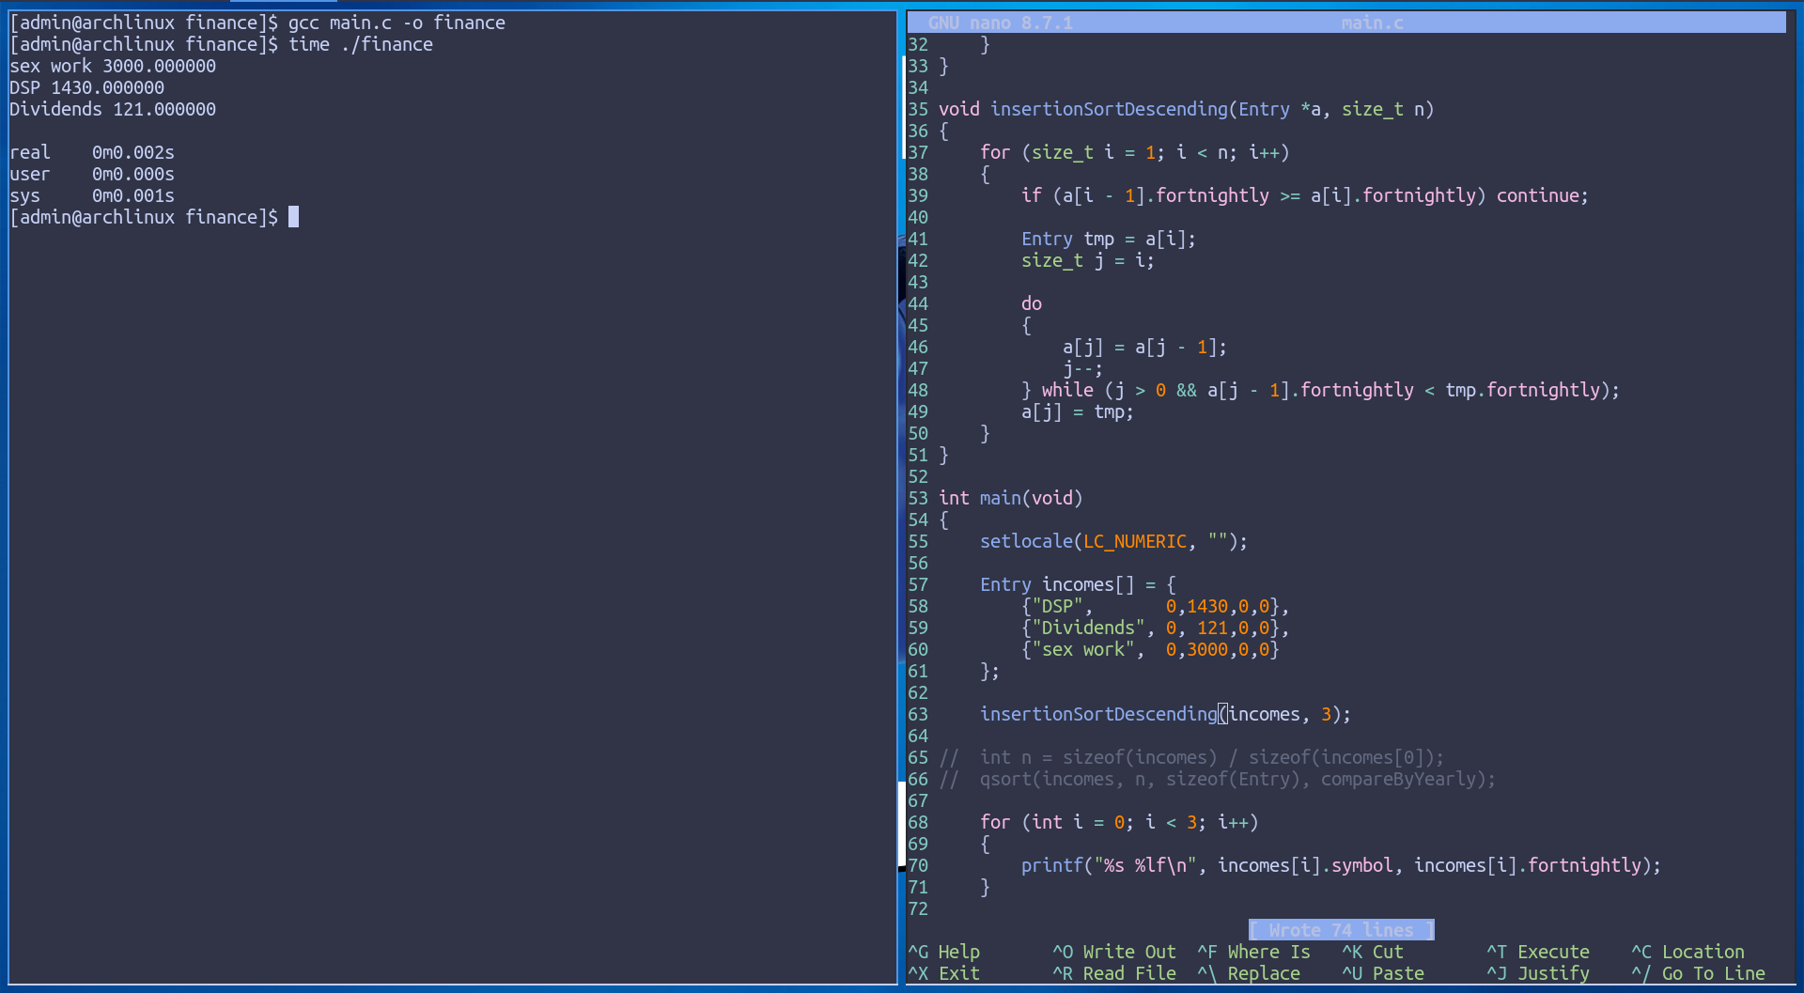The height and width of the screenshot is (993, 1804).
Task: Click the "int main(void)" declaration
Action: (1011, 498)
